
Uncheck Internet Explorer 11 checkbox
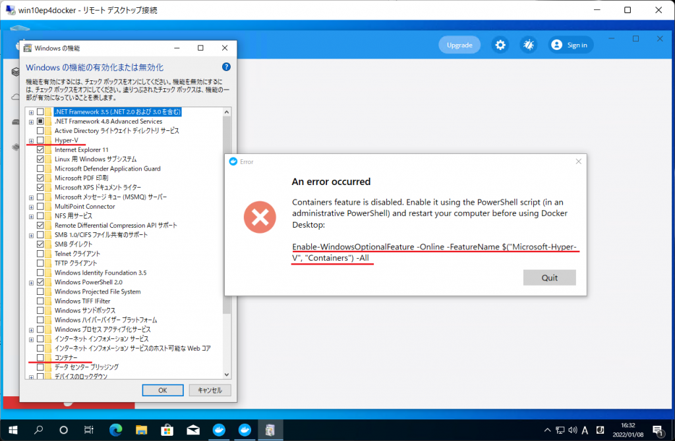click(x=40, y=149)
